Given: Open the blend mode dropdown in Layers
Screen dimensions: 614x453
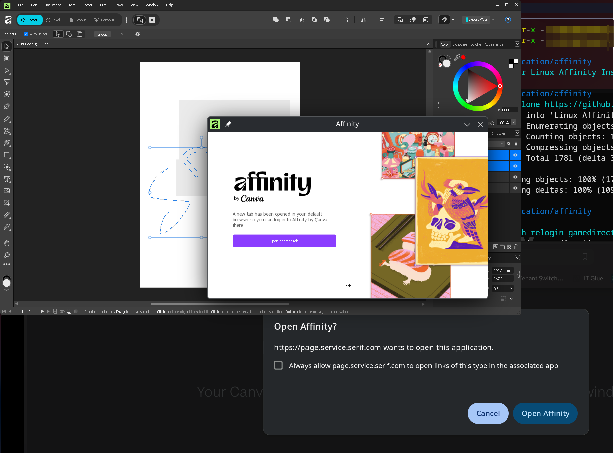Looking at the screenshot, I should (496, 144).
